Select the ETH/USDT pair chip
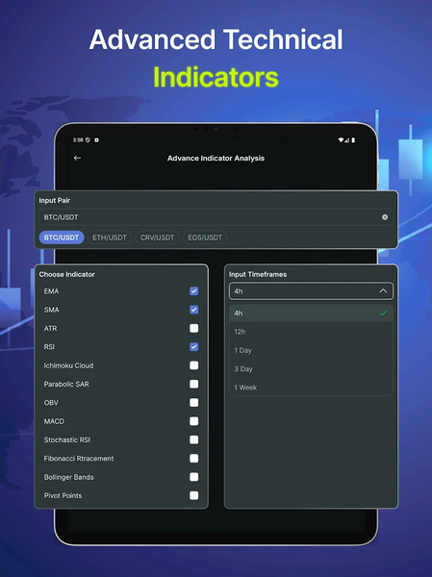Viewport: 432px width, 577px height. tap(110, 238)
